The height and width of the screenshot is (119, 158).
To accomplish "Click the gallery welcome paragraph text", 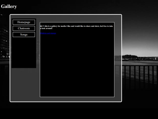I will point(76,27).
